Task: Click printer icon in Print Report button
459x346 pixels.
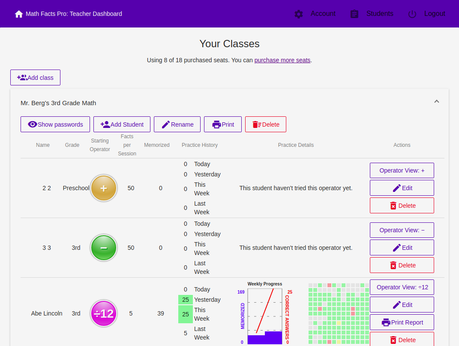Action: pyautogui.click(x=386, y=322)
